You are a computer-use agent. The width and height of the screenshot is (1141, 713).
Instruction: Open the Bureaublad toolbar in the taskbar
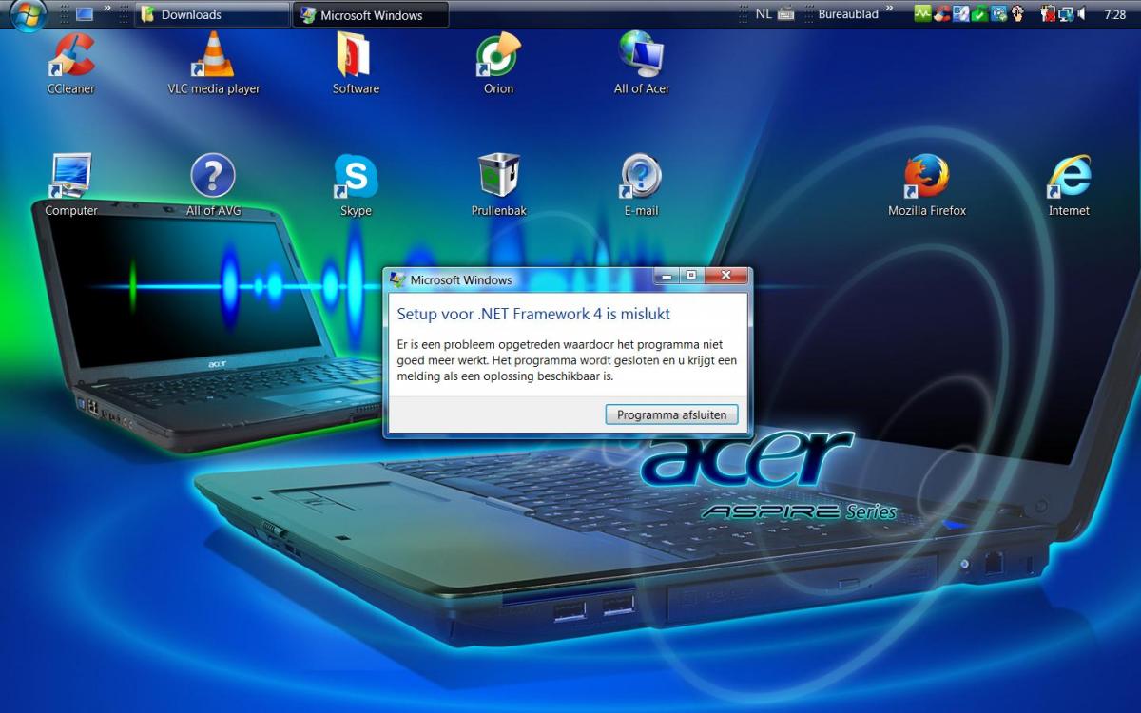click(x=848, y=14)
